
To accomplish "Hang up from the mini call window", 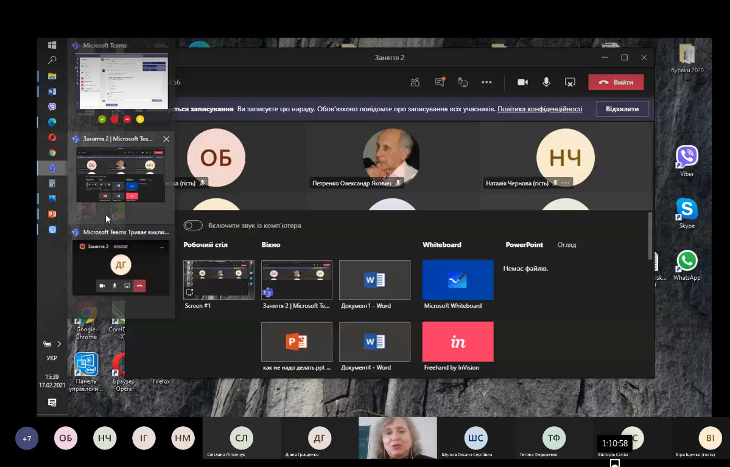I will click(139, 286).
